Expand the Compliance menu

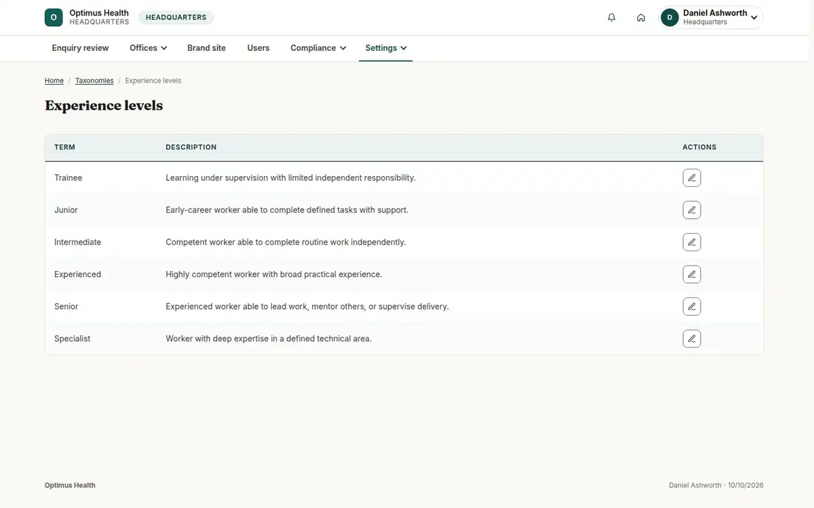click(318, 48)
